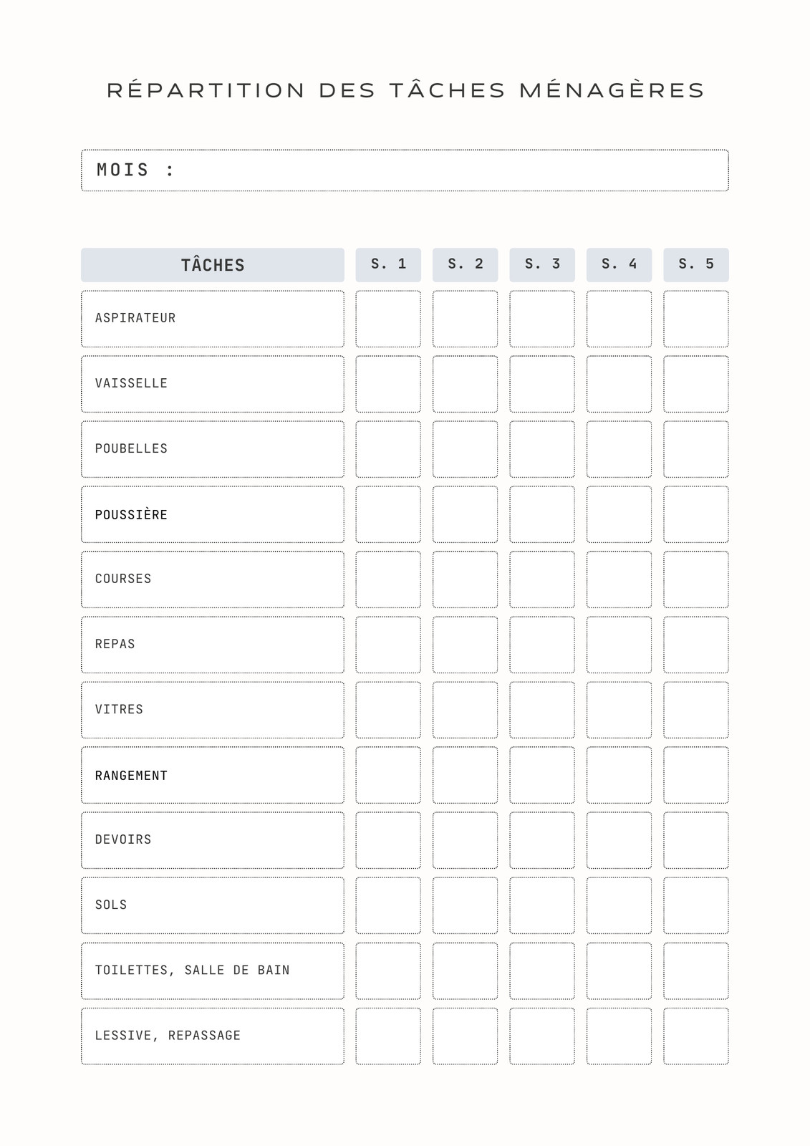Click the TÂCHES column header
810x1146 pixels.
pos(213,265)
